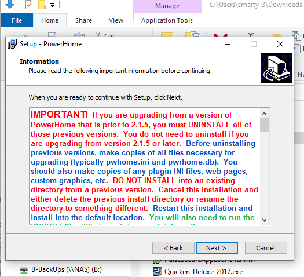Screen dimensions: 304x277
Task: Select the B-BackUps NAS network drive
Action: point(61,269)
